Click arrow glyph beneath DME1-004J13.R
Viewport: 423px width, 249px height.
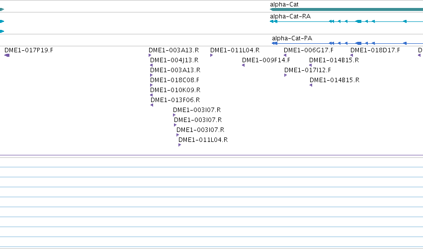(151, 65)
